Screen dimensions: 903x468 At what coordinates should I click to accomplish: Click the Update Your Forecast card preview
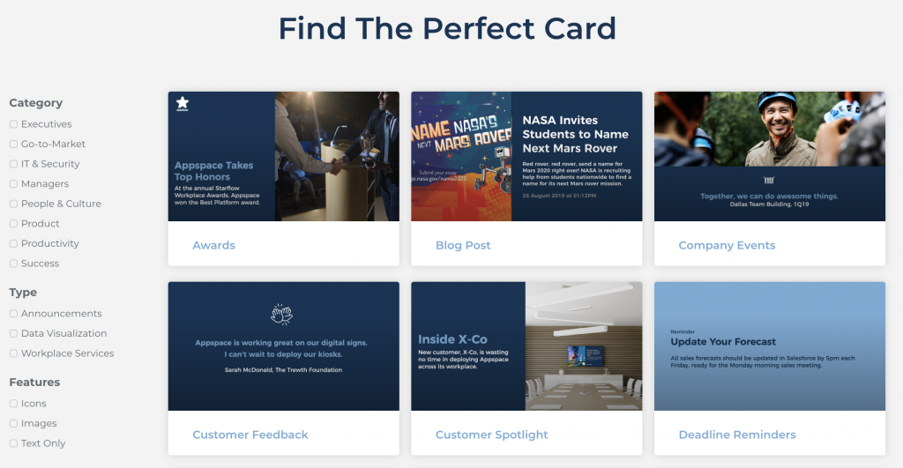point(769,346)
